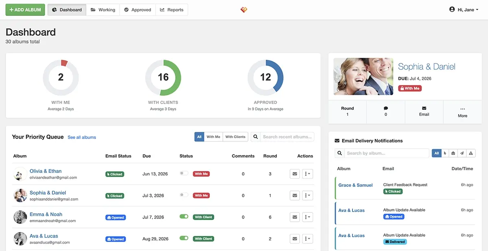Click the Email envelope icon under Sophia & Daniel card
Viewport: 488px width, 251px height.
coord(424,108)
